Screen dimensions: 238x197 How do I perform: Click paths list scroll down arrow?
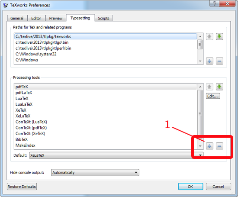pos(200,61)
